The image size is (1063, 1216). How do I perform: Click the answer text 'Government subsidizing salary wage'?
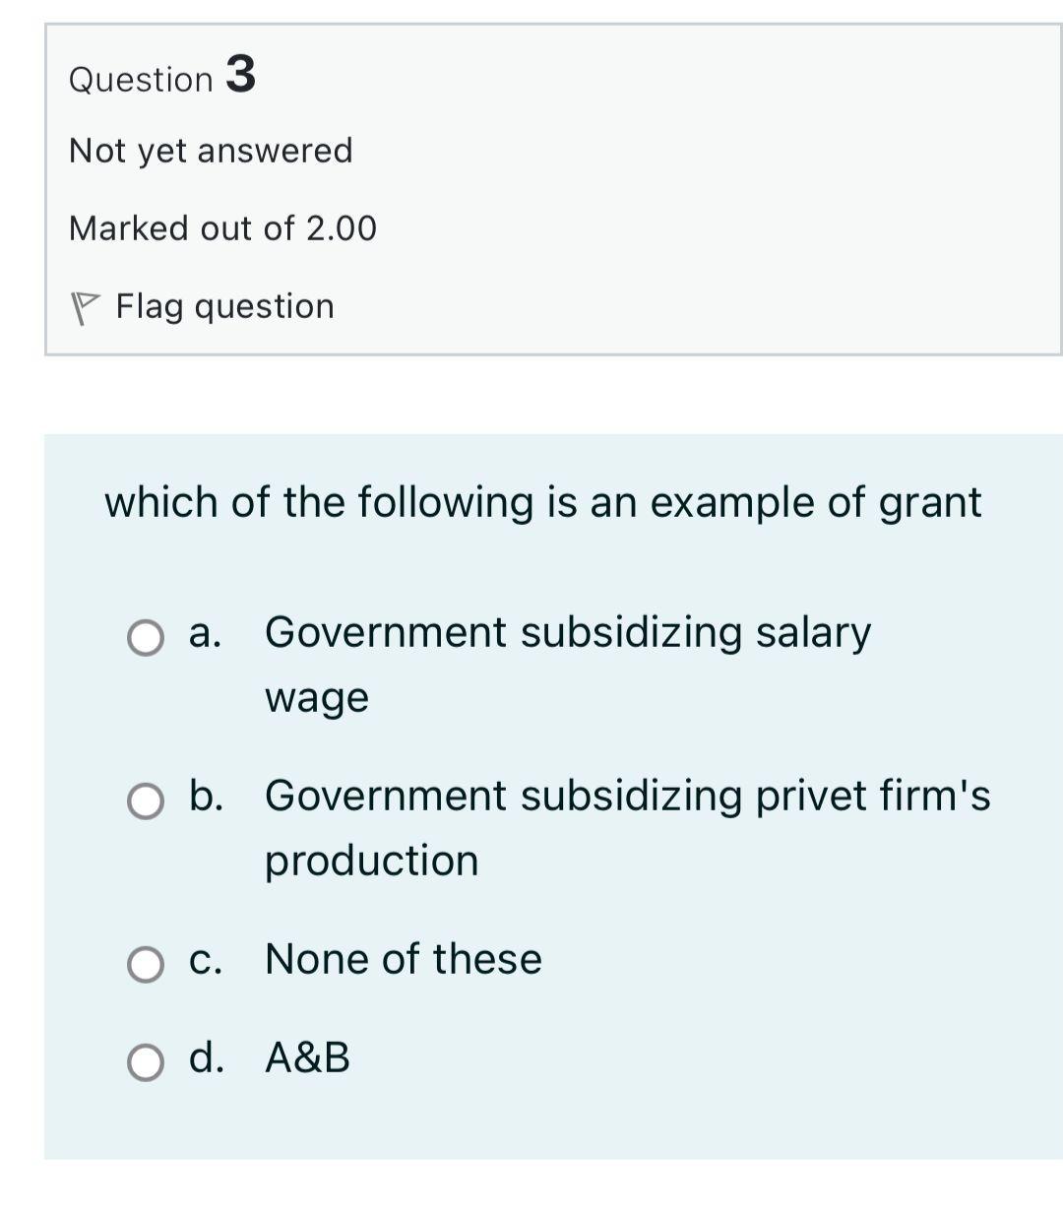[x=567, y=632]
